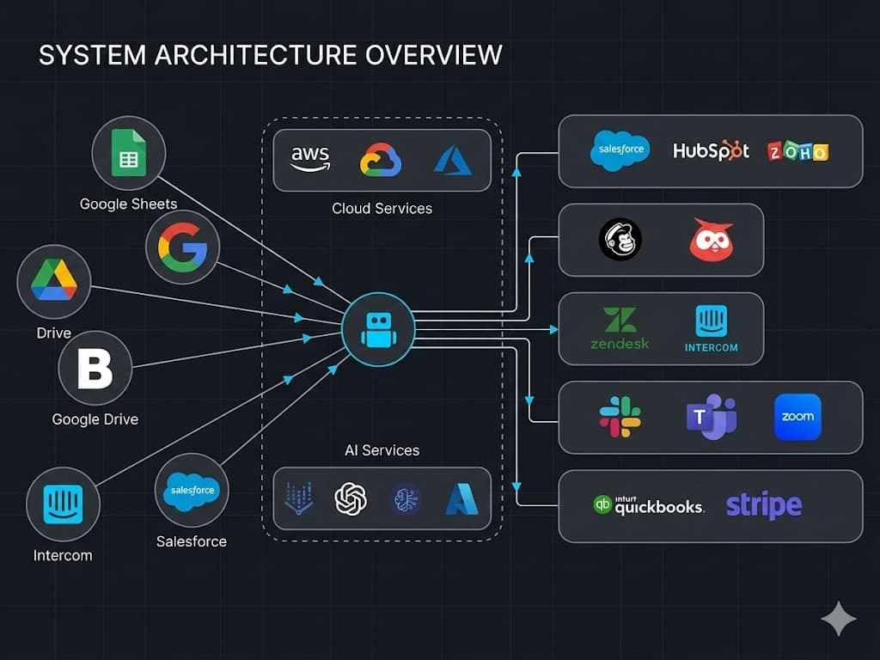Click the Zoom app icon
Image resolution: width=880 pixels, height=660 pixels.
(797, 418)
